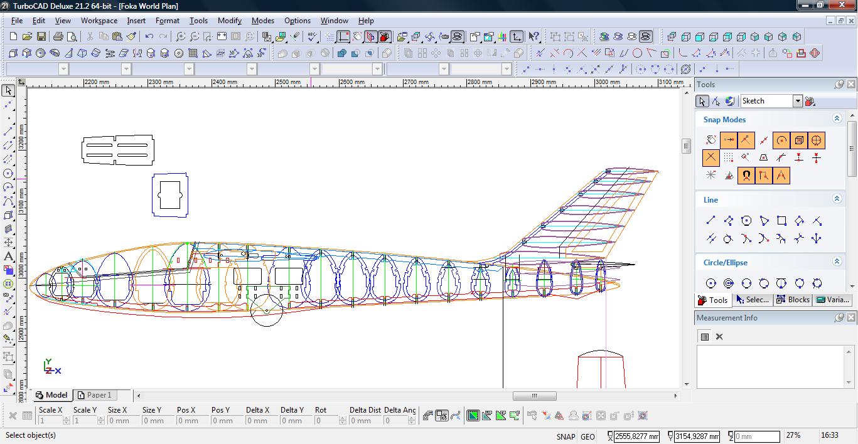Viewport: 858px width, 444px height.
Task: Toggle the Grid snap mode
Action: click(728, 158)
